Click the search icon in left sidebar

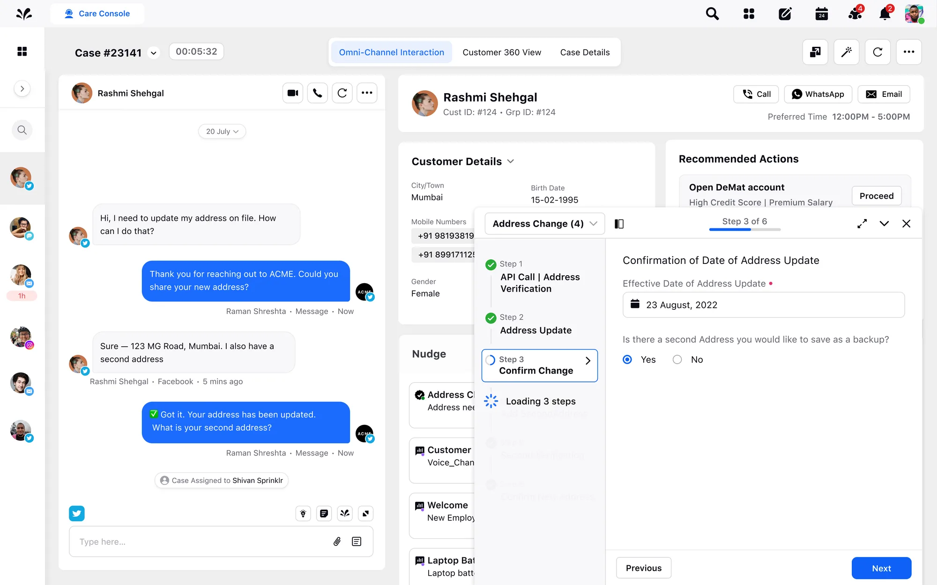pos(22,130)
